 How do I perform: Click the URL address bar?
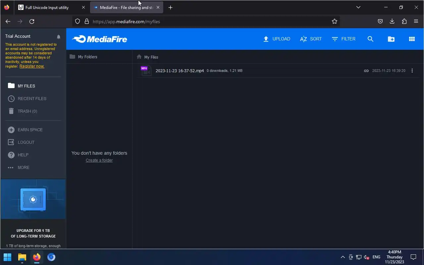click(205, 22)
